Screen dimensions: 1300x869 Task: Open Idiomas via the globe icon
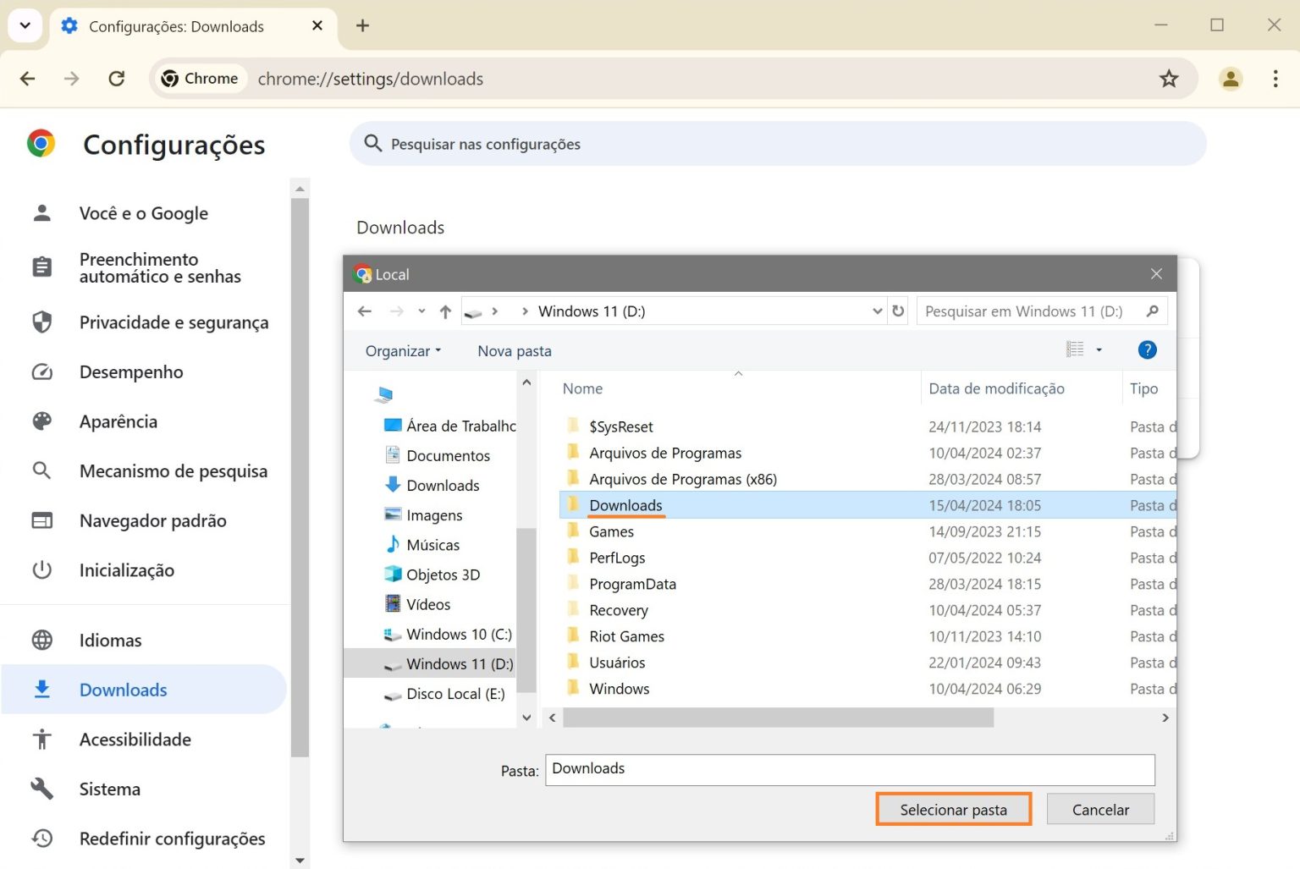[x=41, y=640]
